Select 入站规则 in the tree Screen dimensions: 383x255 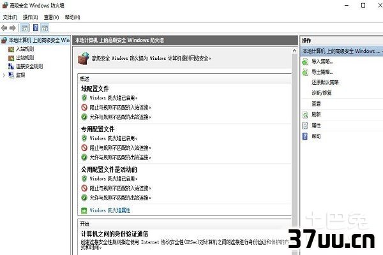coord(25,49)
